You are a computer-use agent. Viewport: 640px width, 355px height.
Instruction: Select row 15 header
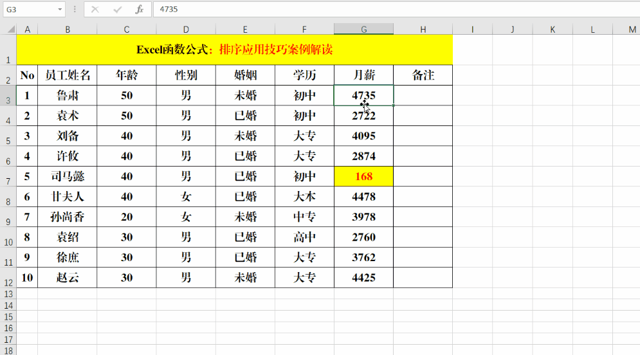(8, 316)
